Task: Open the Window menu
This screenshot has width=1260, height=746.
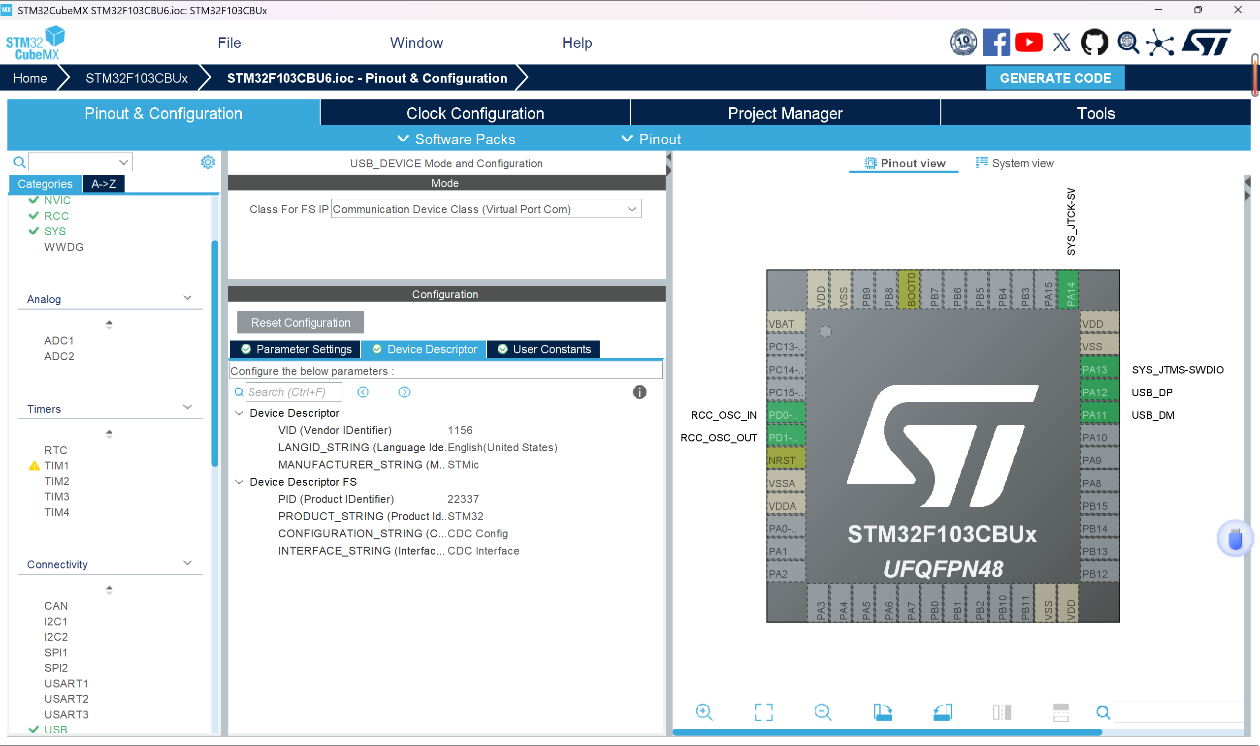Action: click(x=417, y=43)
